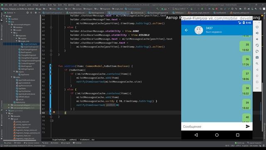Select SettingsFragment in project tree
266x150 pixels.
coord(26,69)
